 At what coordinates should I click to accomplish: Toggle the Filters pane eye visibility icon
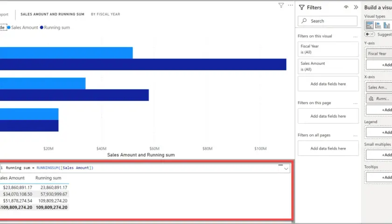tap(346, 7)
